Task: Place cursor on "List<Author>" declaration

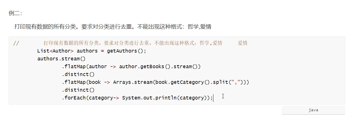Action: tap(55, 51)
